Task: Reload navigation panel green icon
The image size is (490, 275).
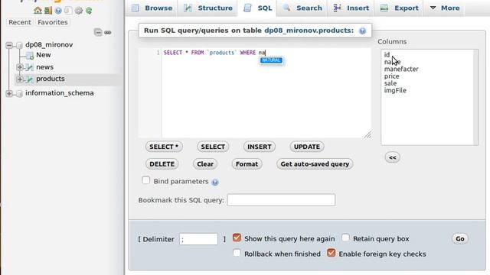Action: [89, 11]
